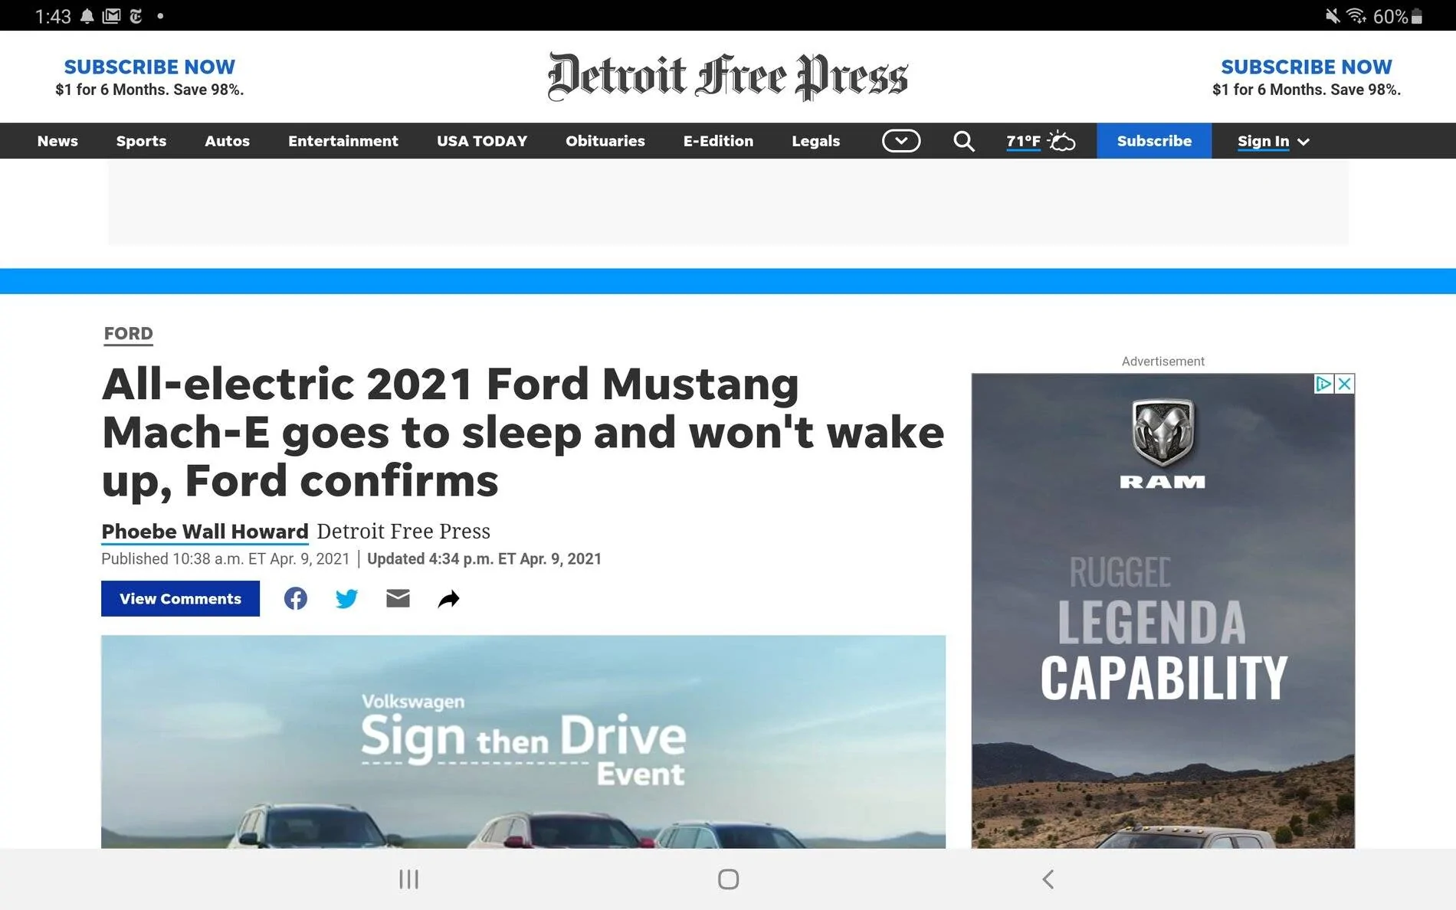
Task: Open the Legals section
Action: coord(815,141)
